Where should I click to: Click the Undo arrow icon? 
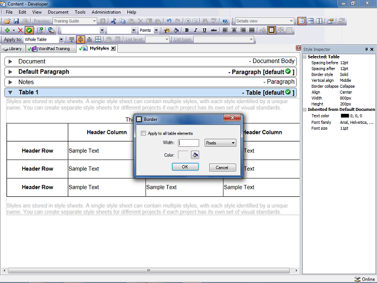(x=169, y=21)
